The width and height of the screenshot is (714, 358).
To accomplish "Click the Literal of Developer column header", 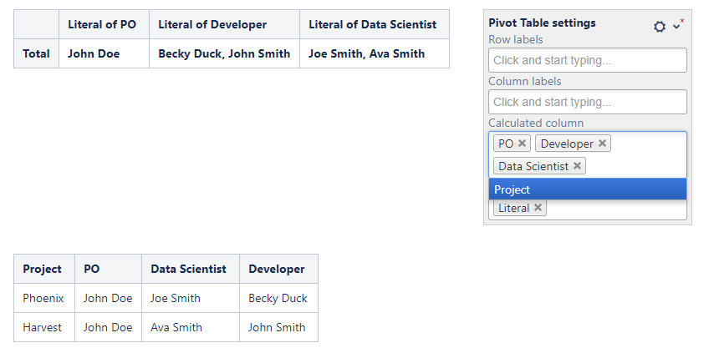I will pyautogui.click(x=224, y=24).
